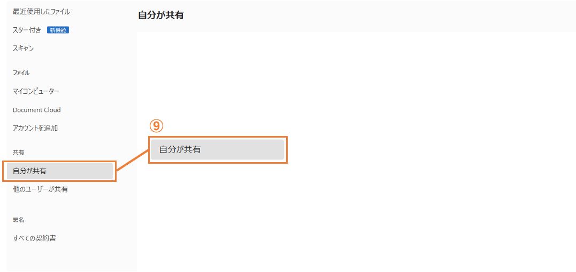Open Document Cloud storage
The image size is (576, 272).
click(36, 110)
